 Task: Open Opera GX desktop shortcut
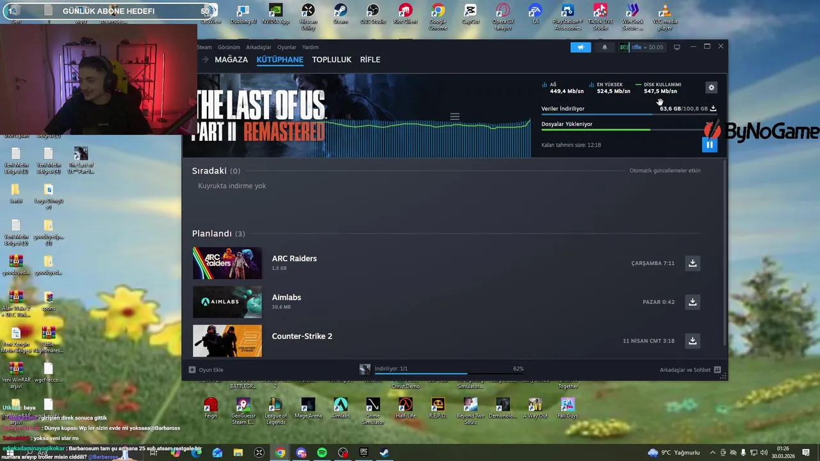point(503,17)
